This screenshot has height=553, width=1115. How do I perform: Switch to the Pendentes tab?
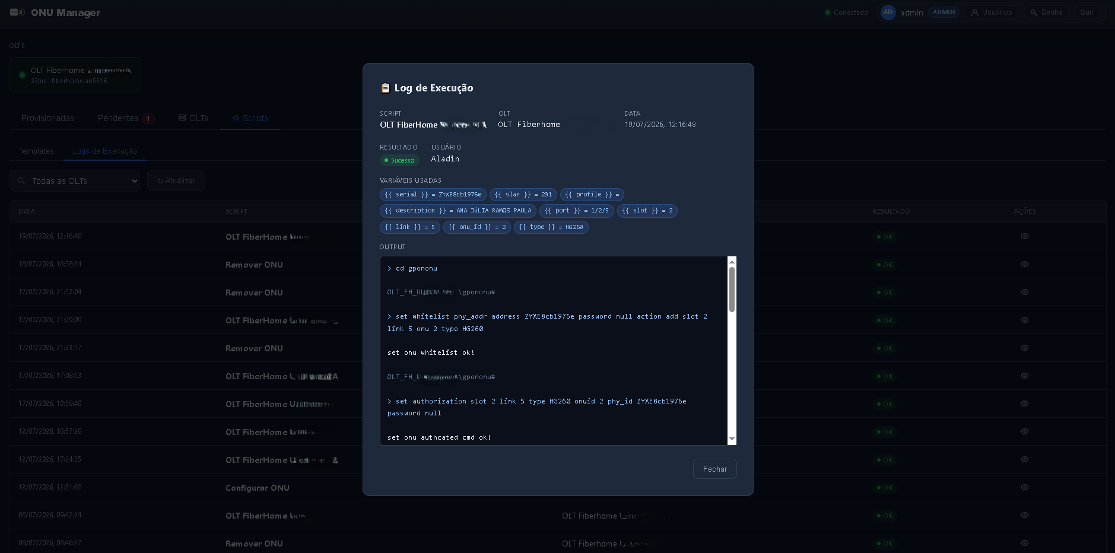[126, 118]
